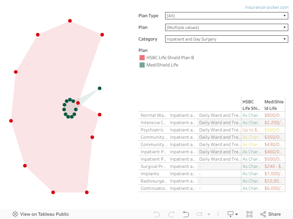
Task: Click the MediShield Life green swatch
Action: tap(142, 65)
